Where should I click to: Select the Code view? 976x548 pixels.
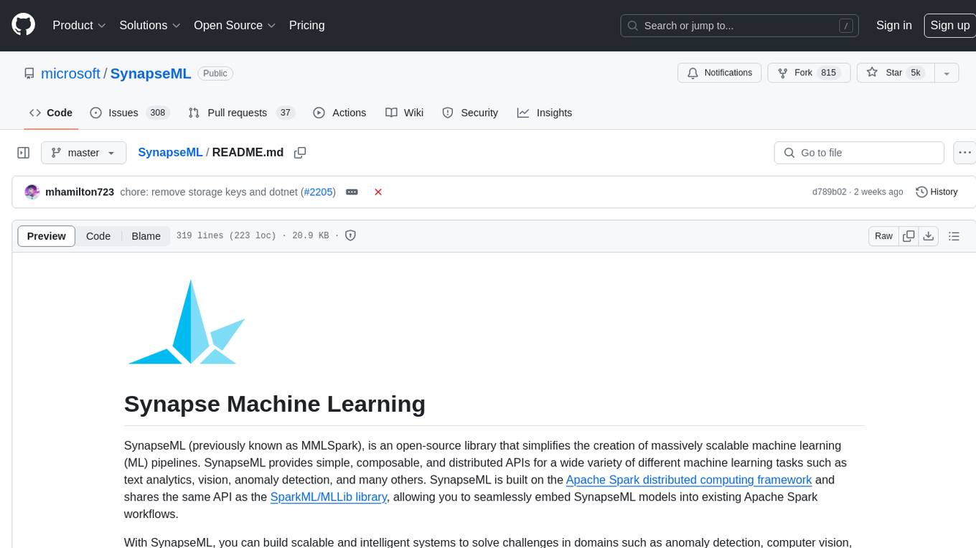click(98, 236)
